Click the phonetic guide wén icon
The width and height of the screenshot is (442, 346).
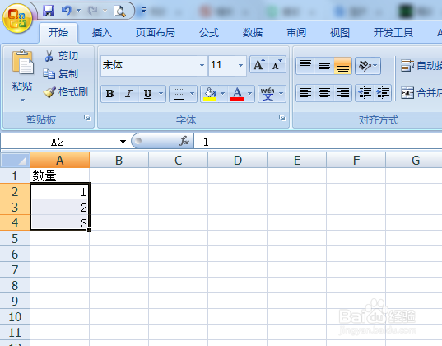[268, 94]
